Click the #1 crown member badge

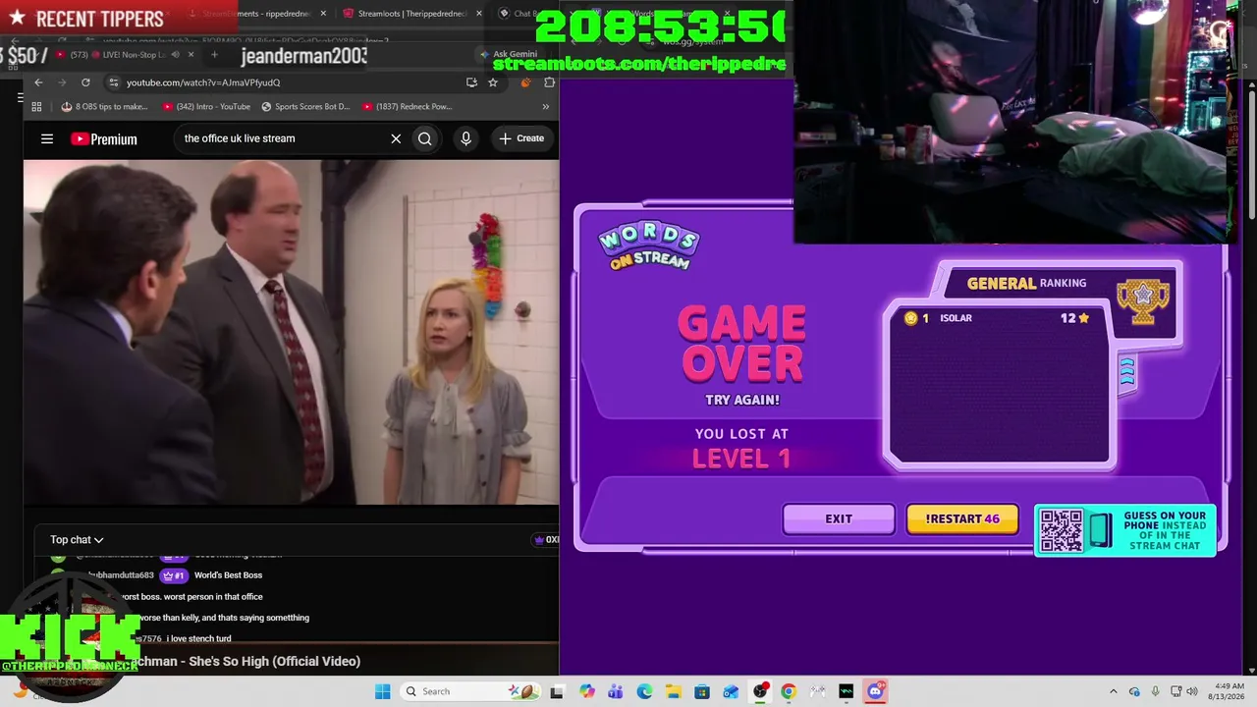pos(174,575)
